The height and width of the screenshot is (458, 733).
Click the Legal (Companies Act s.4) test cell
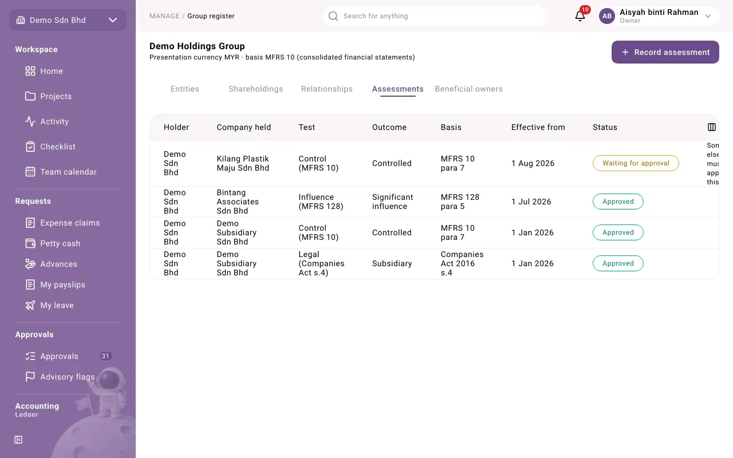point(322,263)
